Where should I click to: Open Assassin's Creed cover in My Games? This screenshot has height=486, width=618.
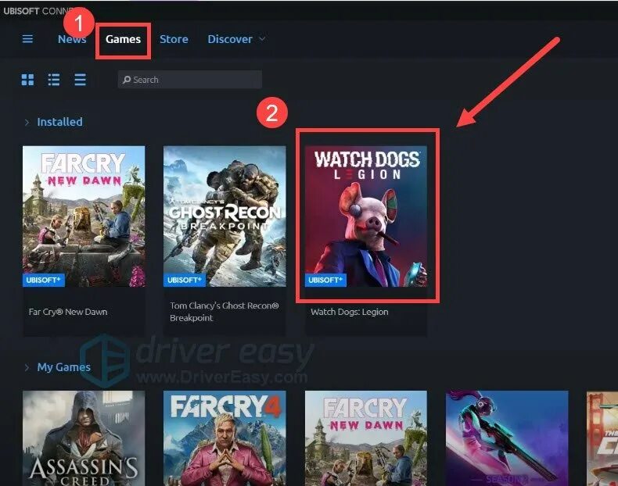[x=84, y=438]
